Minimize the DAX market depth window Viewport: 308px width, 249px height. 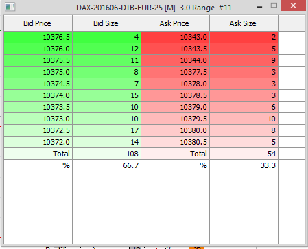pos(259,7)
